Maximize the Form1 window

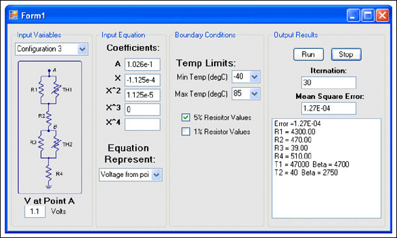click(368, 16)
